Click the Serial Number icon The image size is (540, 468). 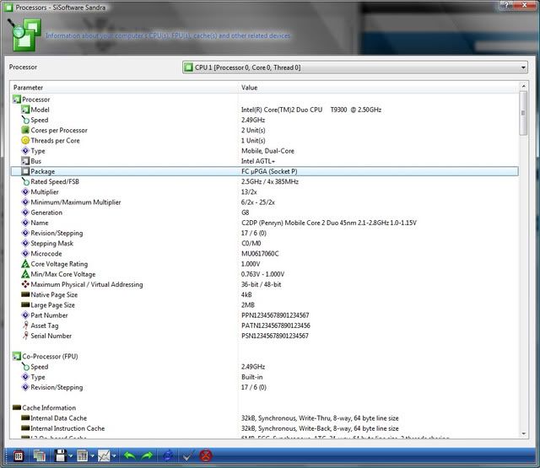point(25,336)
